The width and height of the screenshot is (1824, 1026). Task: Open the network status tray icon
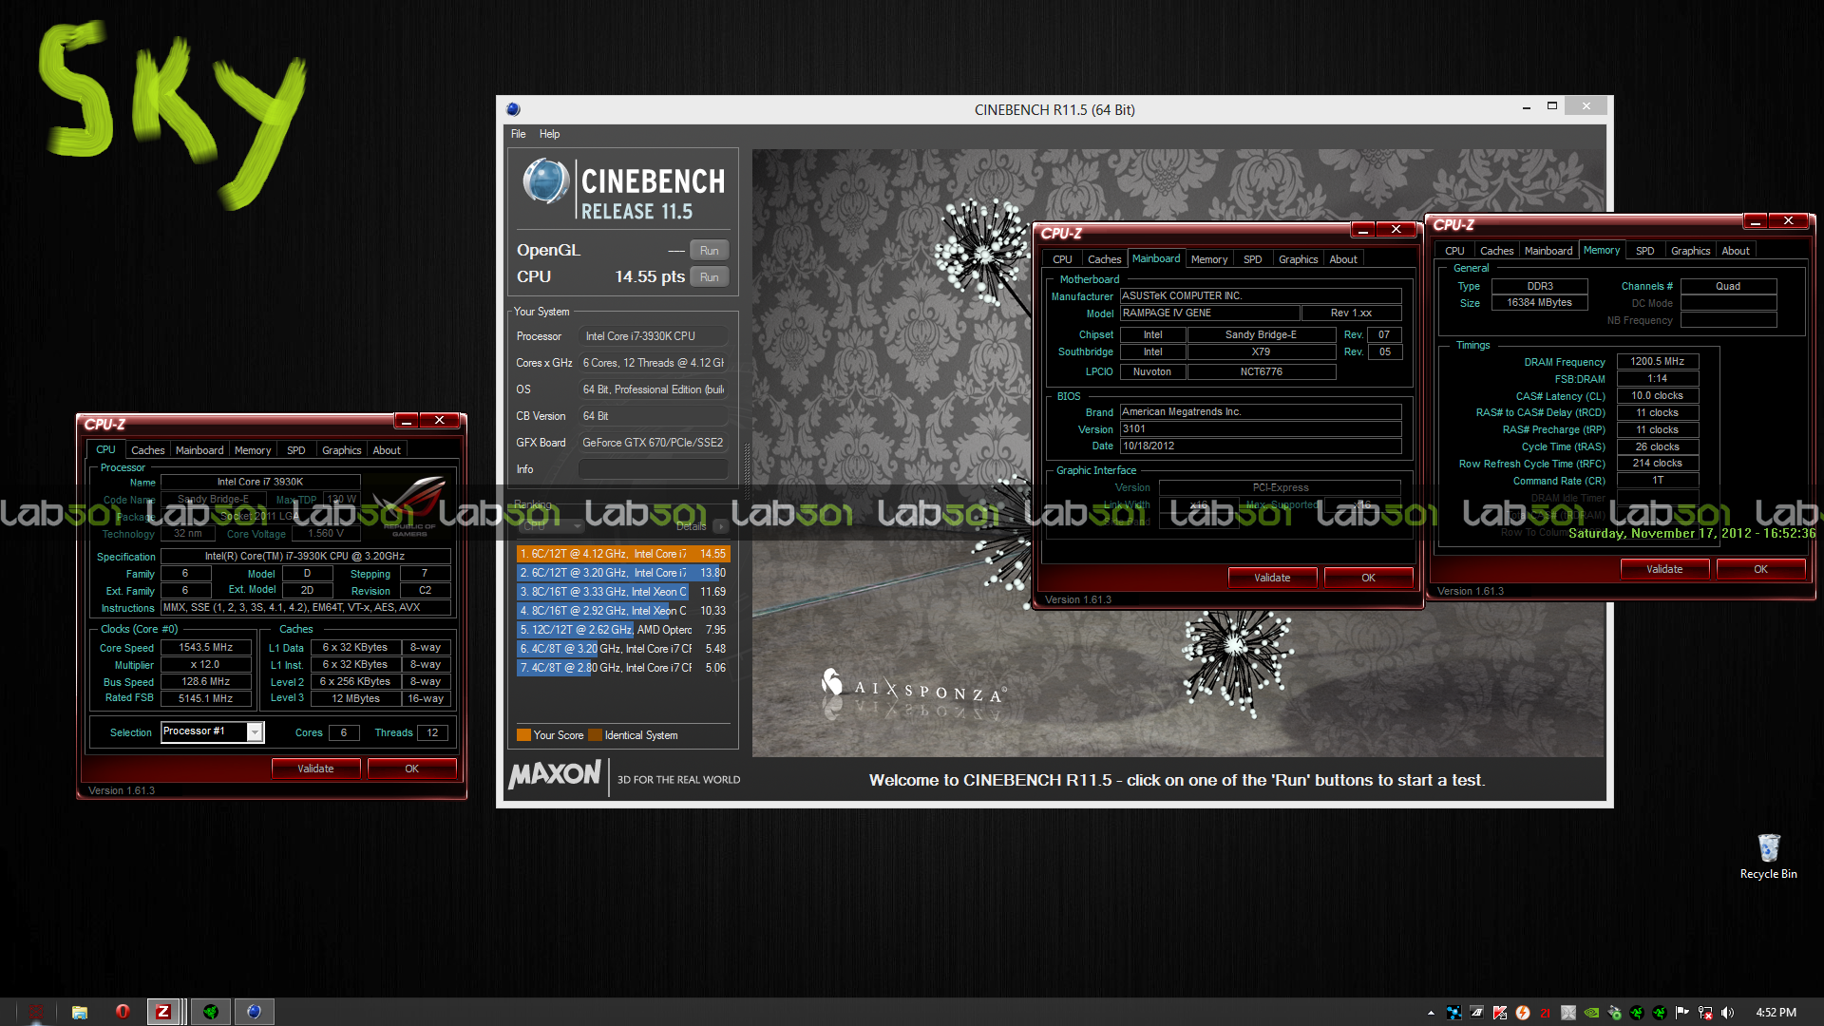(x=1705, y=1013)
